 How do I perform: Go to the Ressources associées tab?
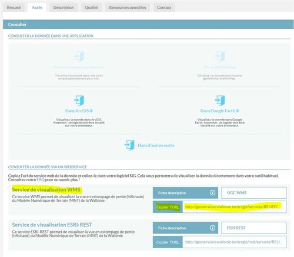128,8
